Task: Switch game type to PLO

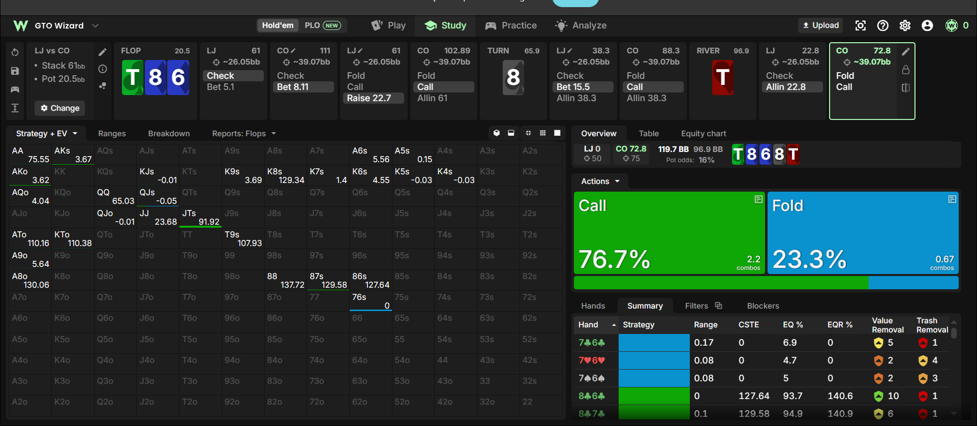Action: pyautogui.click(x=323, y=25)
